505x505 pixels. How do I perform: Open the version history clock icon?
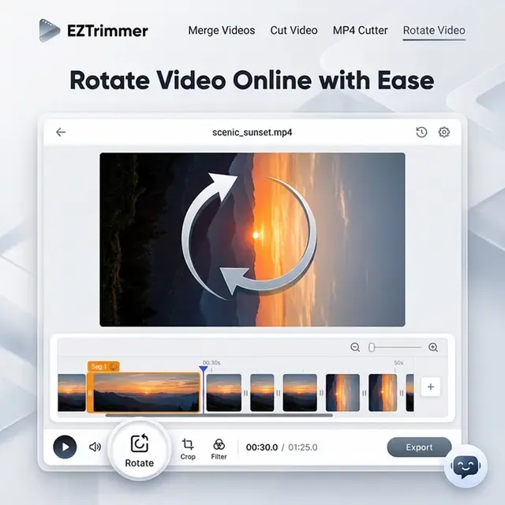(421, 133)
